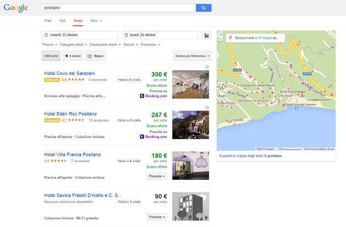Click the info icon on Hotel Eden Roc
Viewport: 346px width, 227px height.
207,107
